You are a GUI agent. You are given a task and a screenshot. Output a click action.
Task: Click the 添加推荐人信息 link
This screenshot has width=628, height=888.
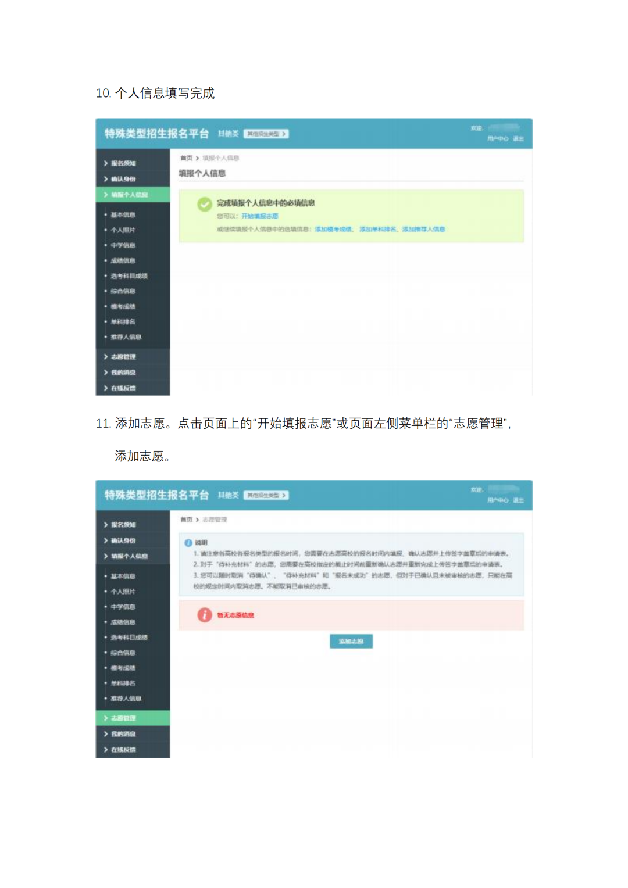[423, 229]
